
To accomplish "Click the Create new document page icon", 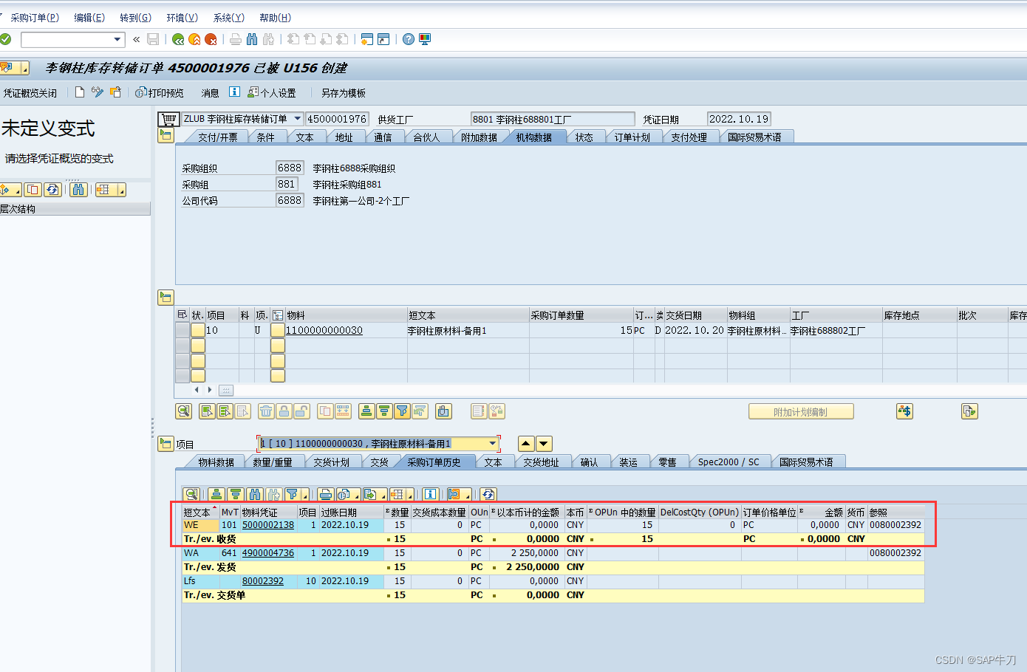I will [x=80, y=92].
